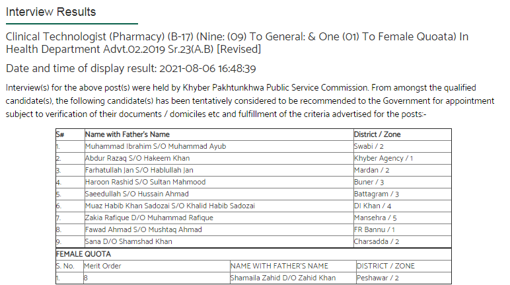This screenshot has width=510, height=285.
Task: Select Farhatullah Jan S/O Hablullah Jan entry
Action: point(139,170)
